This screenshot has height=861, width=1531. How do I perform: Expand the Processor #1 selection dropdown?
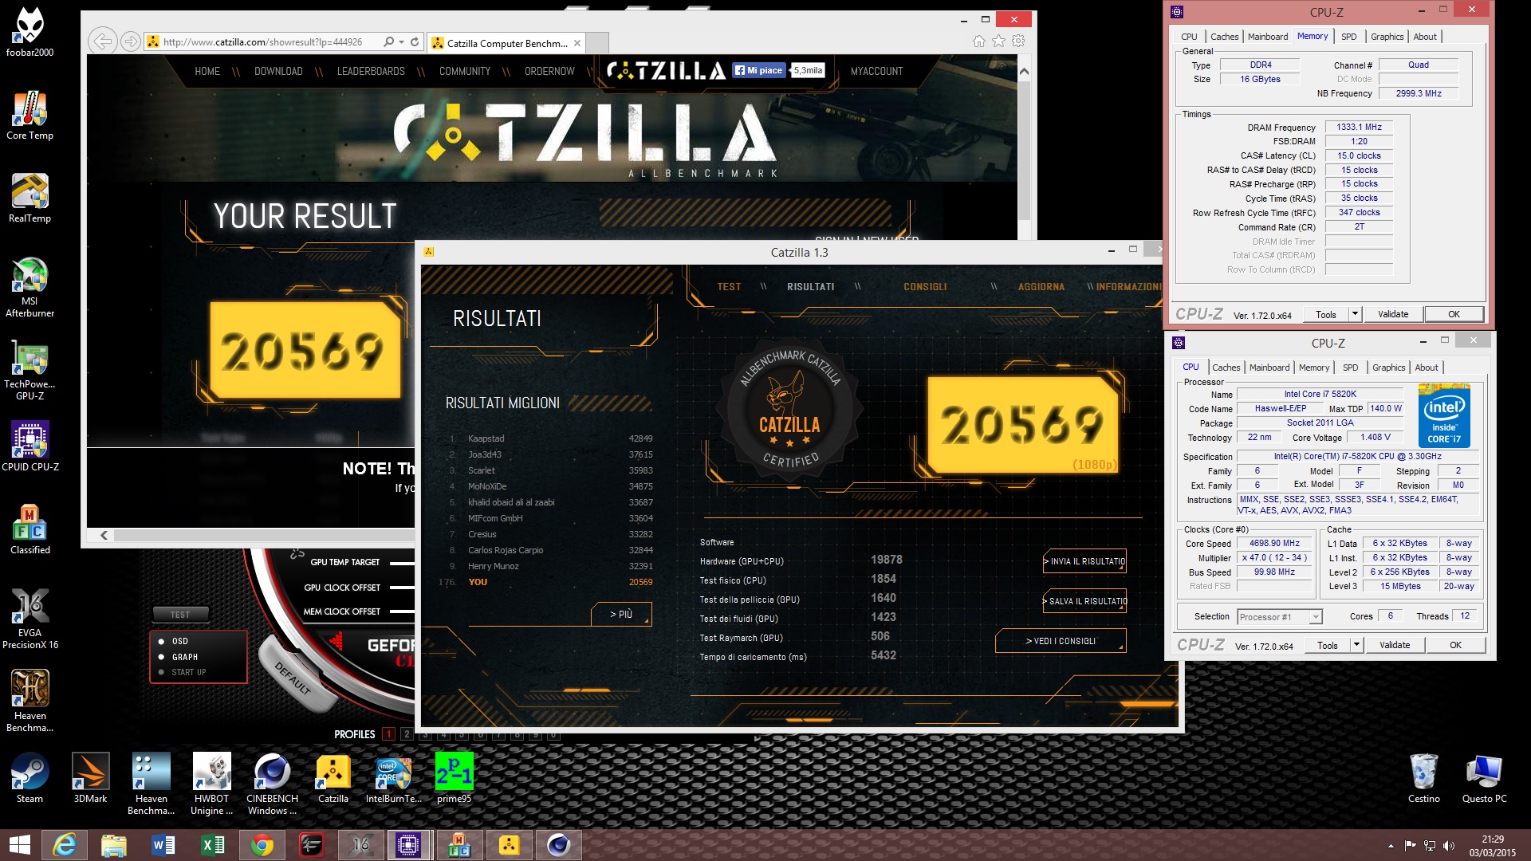(1316, 617)
